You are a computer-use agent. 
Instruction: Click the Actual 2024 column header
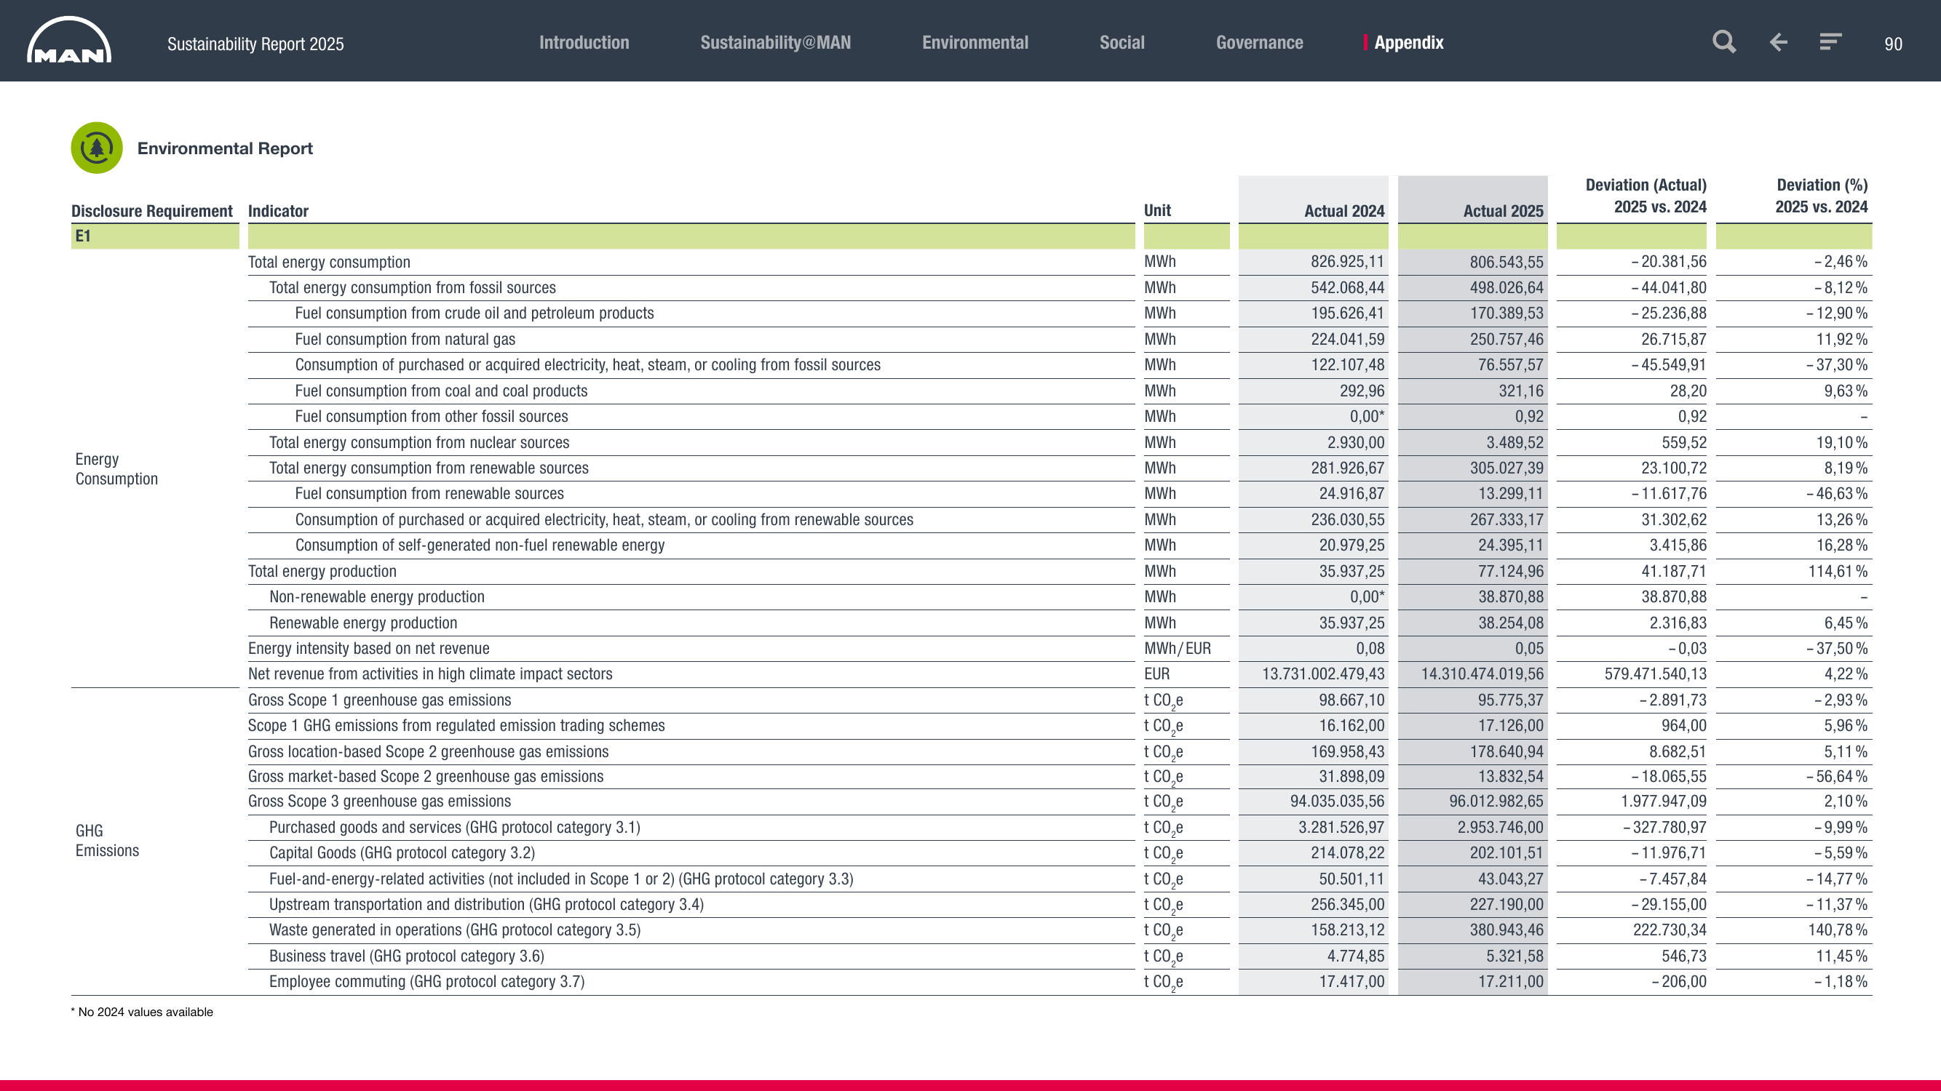(1344, 211)
